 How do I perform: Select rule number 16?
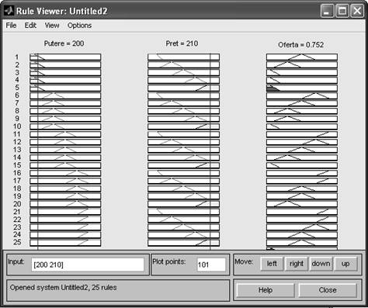pyautogui.click(x=17, y=173)
